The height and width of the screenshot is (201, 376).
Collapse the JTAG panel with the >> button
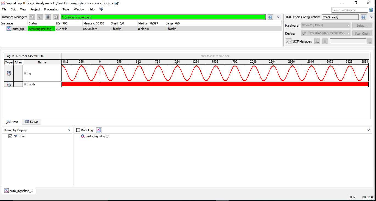(288, 41)
